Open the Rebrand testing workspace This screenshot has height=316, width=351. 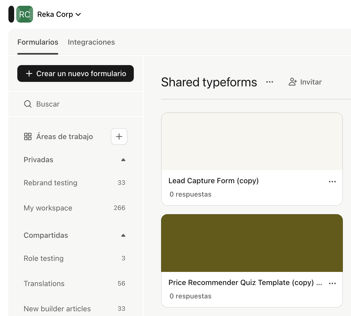(x=75, y=183)
